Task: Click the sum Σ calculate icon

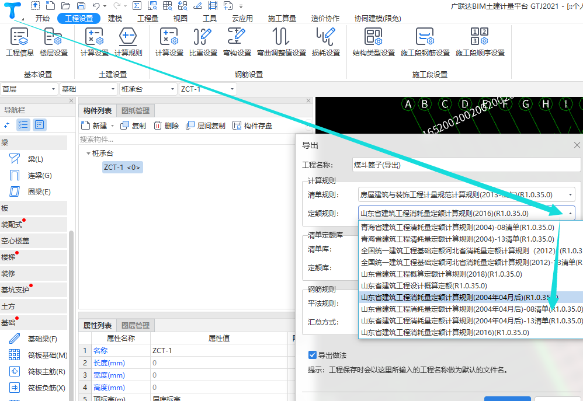Action: pyautogui.click(x=137, y=6)
